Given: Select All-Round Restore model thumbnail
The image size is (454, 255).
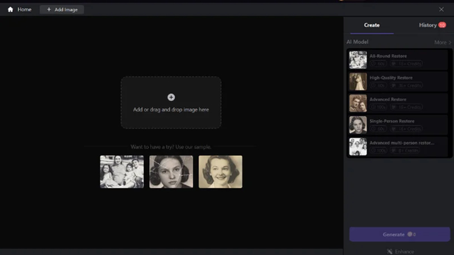Looking at the screenshot, I should (x=358, y=60).
